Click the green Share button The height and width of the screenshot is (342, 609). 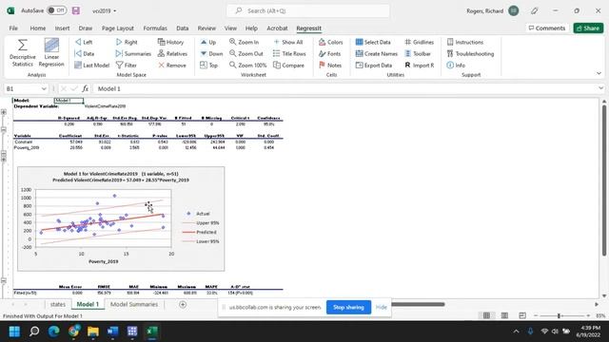(588, 28)
